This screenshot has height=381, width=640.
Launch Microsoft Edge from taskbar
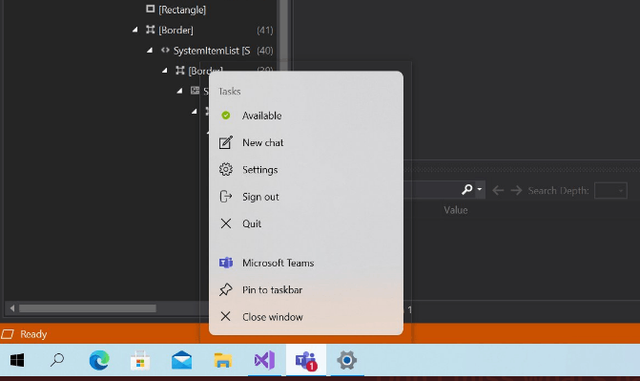[x=99, y=360]
